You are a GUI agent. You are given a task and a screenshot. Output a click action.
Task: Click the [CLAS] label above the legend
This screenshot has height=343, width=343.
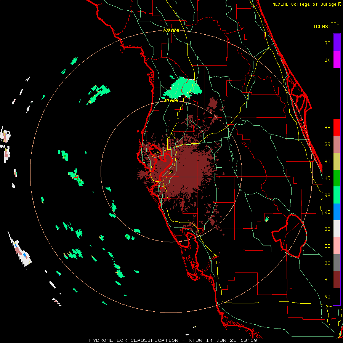tap(322, 26)
